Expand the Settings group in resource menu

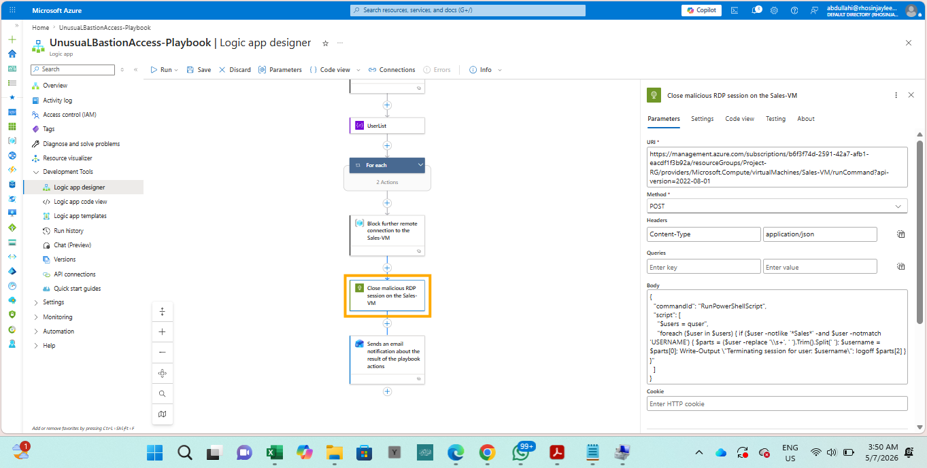36,302
